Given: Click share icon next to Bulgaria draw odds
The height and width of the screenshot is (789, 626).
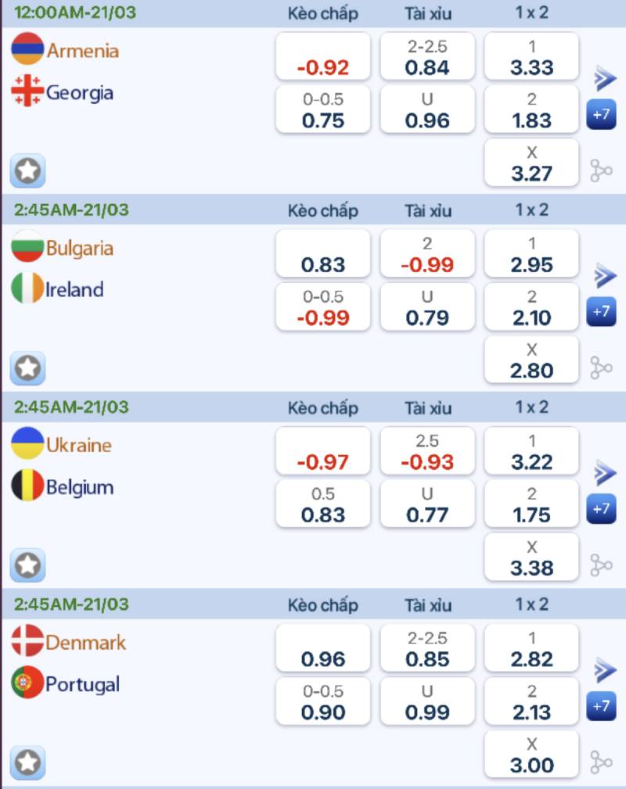Looking at the screenshot, I should [601, 368].
